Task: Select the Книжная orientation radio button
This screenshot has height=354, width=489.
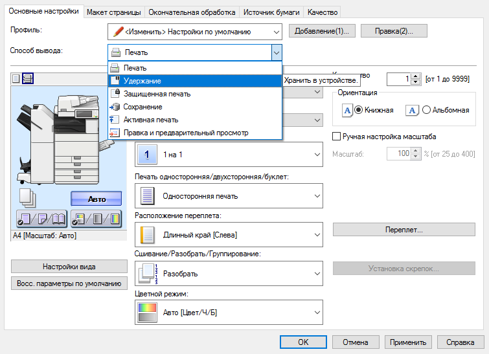Action: (x=359, y=110)
